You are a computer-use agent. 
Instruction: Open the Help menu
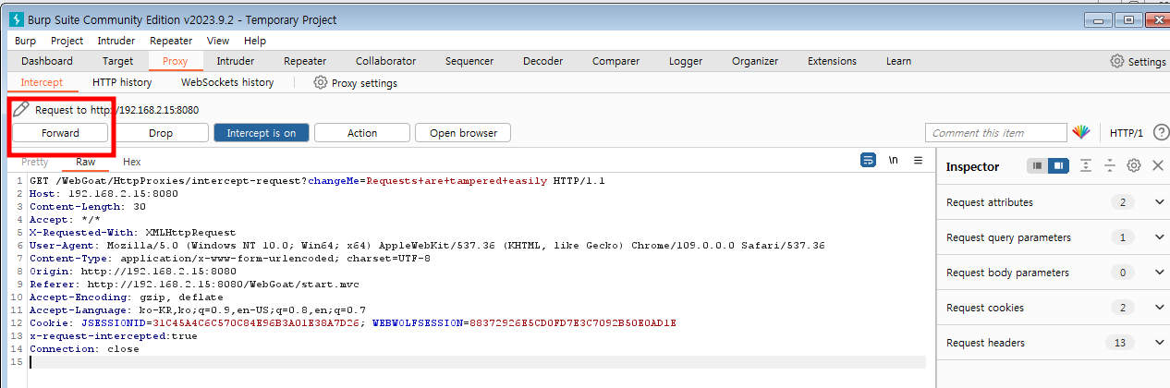coord(255,41)
